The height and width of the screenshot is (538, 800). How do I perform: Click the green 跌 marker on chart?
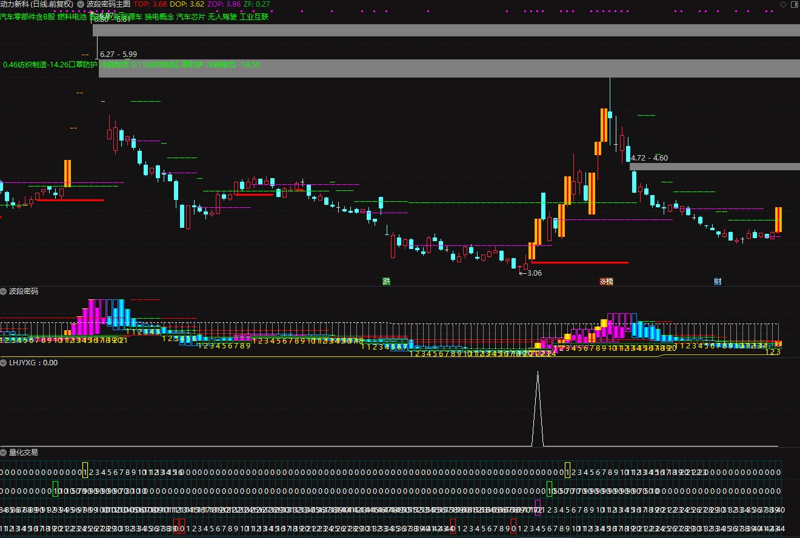pos(387,282)
